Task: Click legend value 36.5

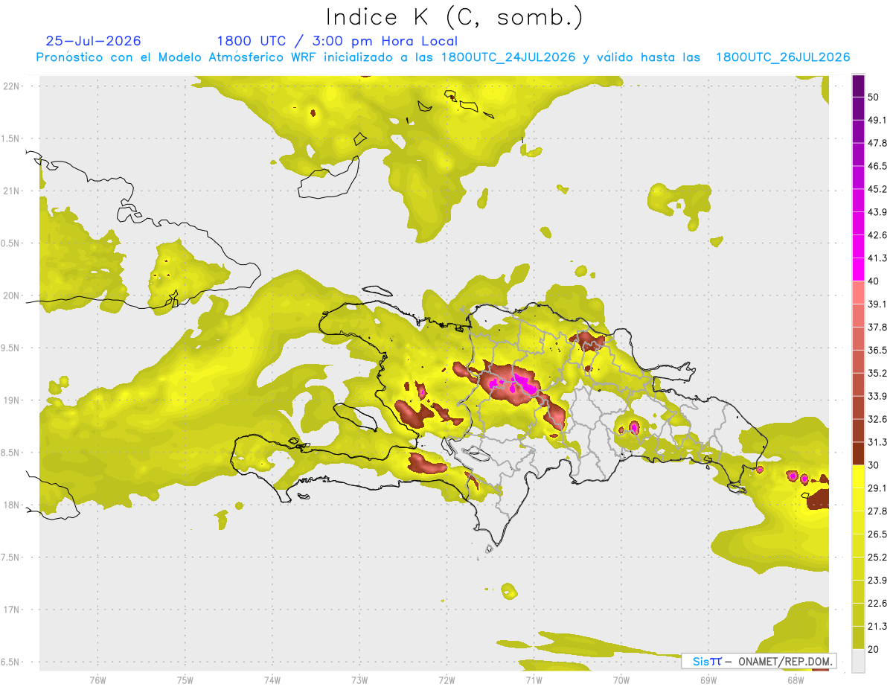Action: (877, 350)
